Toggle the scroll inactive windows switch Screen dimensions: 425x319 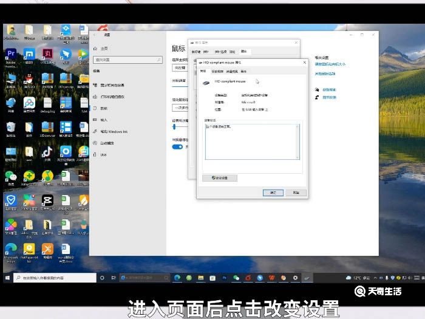pyautogui.click(x=177, y=147)
